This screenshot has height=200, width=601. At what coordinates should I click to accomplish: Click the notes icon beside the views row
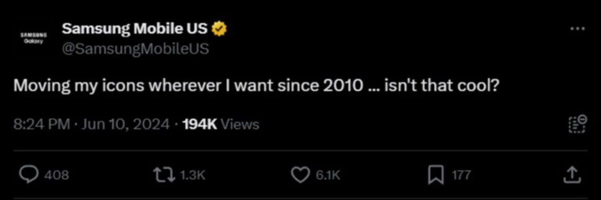pyautogui.click(x=578, y=124)
